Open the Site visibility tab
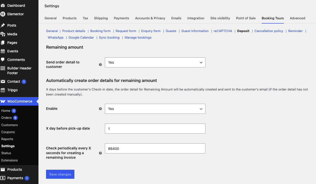This screenshot has width=316, height=184. click(x=220, y=18)
